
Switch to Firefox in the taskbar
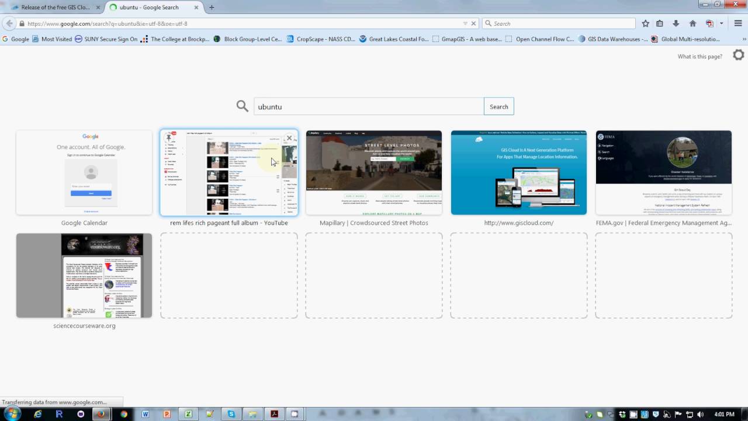coord(101,414)
